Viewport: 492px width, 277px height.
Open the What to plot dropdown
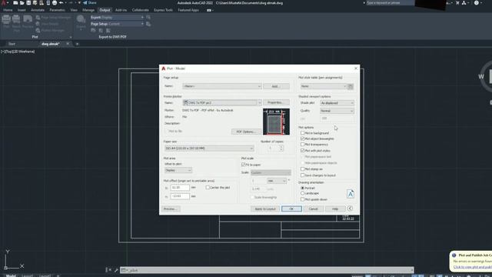pyautogui.click(x=178, y=170)
